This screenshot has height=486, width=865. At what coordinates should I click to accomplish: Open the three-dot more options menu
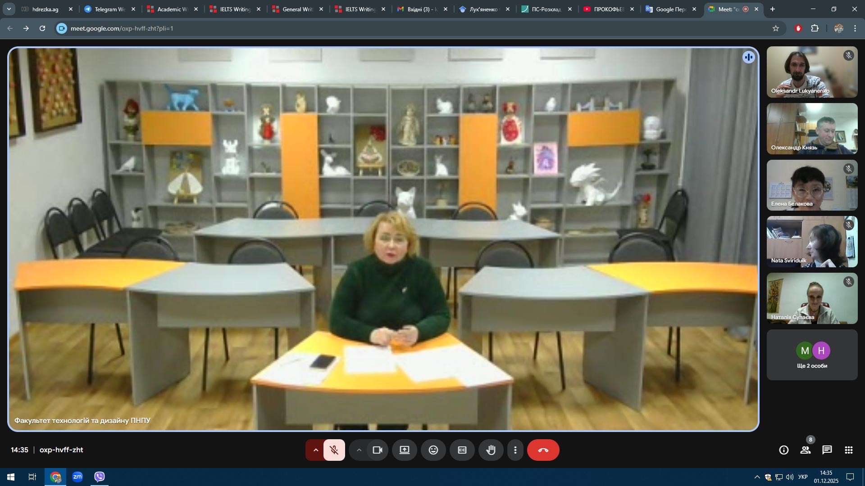coord(515,450)
